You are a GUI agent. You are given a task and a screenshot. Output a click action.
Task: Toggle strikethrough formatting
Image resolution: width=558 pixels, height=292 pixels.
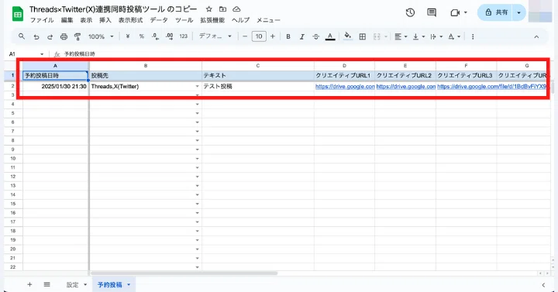coord(315,36)
